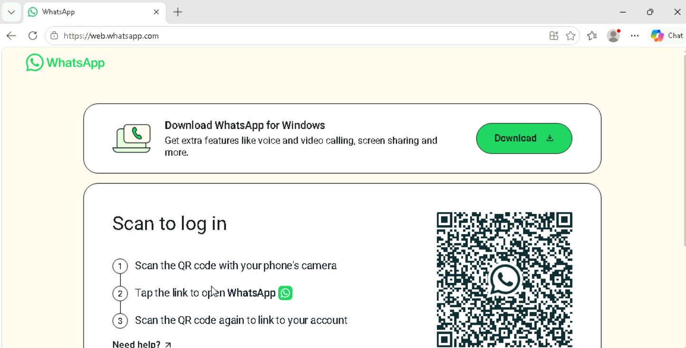Open the browser settings and more menu
686x348 pixels.
pyautogui.click(x=635, y=36)
